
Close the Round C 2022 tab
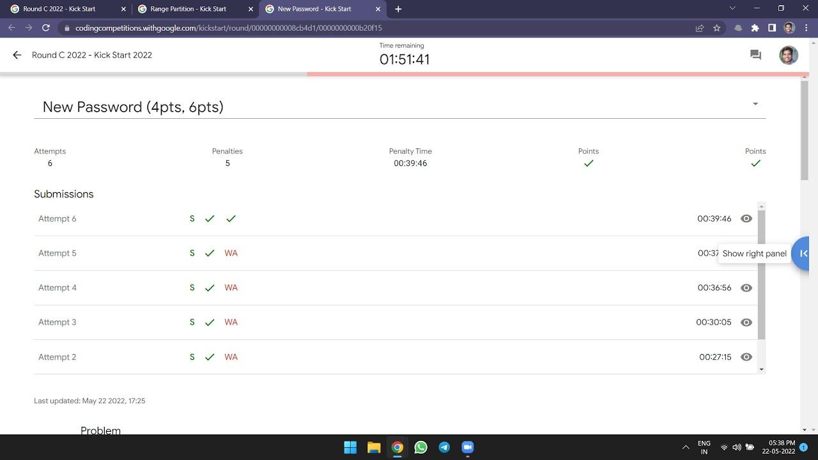pos(123,9)
